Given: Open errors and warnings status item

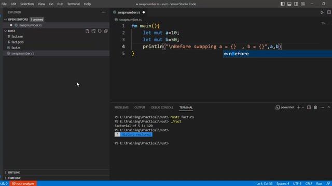Looking at the screenshot, I should (x=4, y=184).
